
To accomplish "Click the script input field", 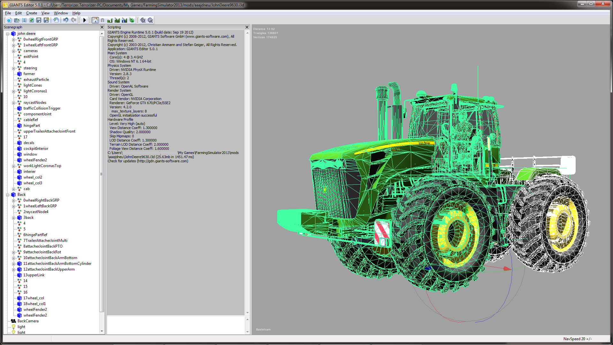I will [176, 325].
